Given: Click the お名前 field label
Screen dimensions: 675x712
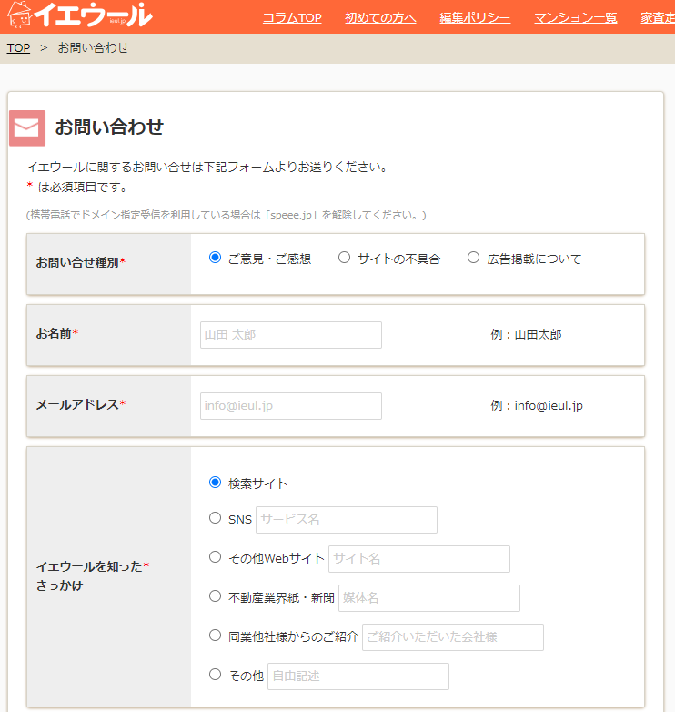Looking at the screenshot, I should click(x=57, y=333).
